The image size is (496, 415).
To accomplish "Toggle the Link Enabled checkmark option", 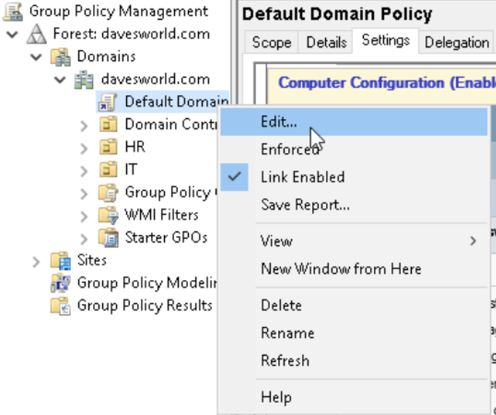I will click(302, 177).
